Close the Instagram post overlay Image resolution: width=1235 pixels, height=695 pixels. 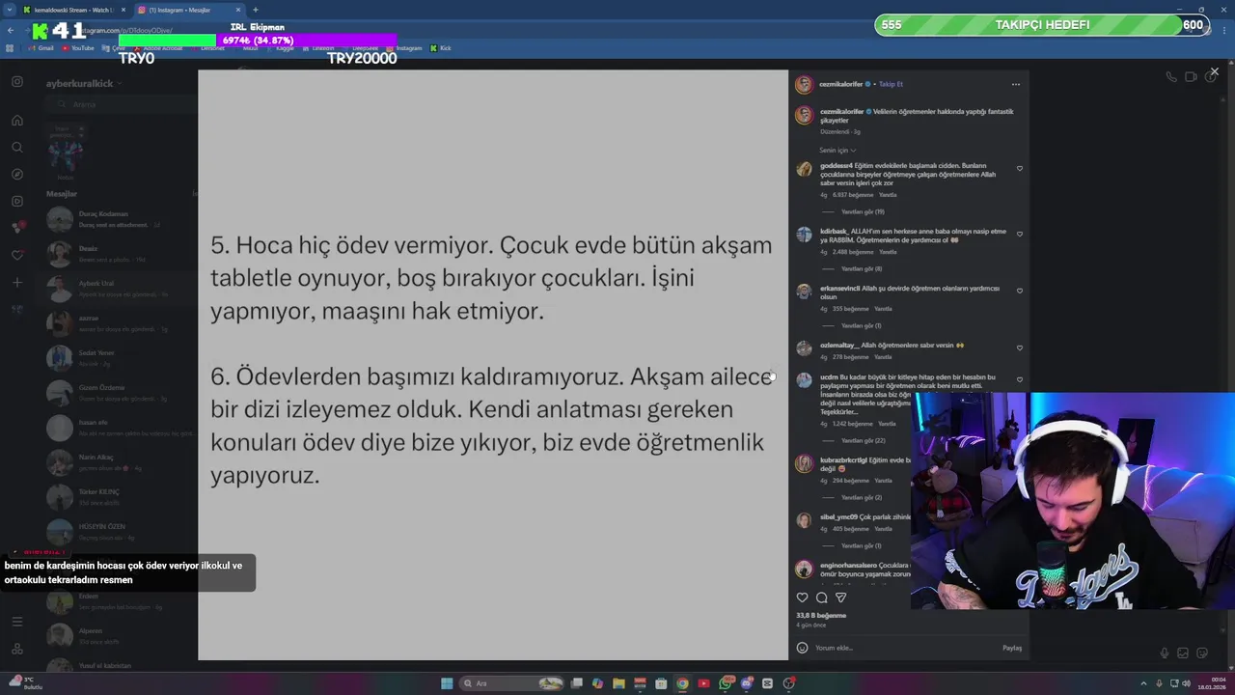[1214, 71]
